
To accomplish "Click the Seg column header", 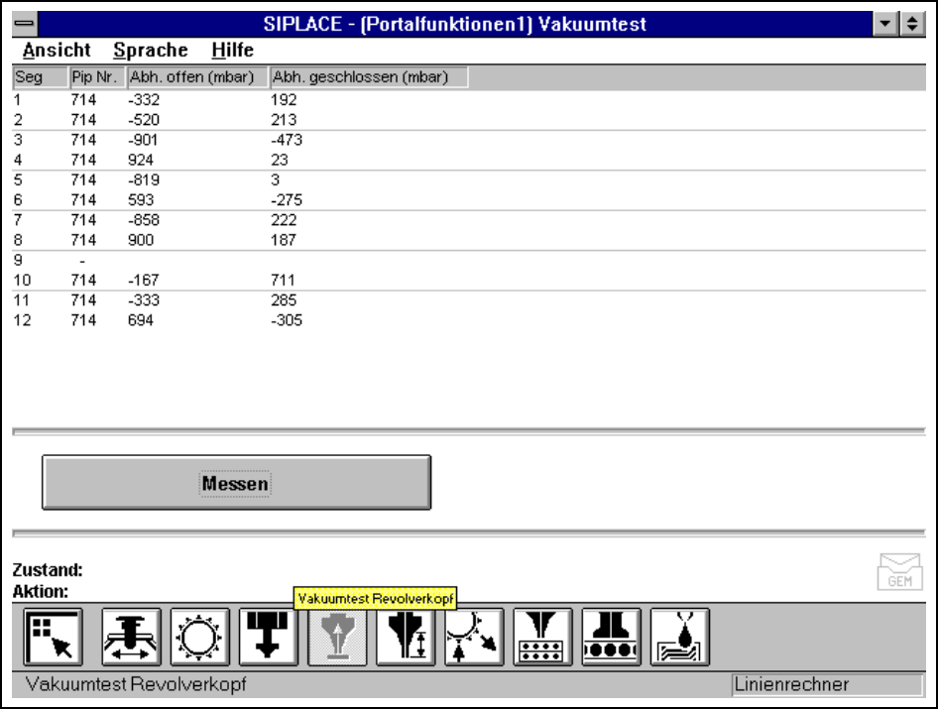I will (x=40, y=77).
